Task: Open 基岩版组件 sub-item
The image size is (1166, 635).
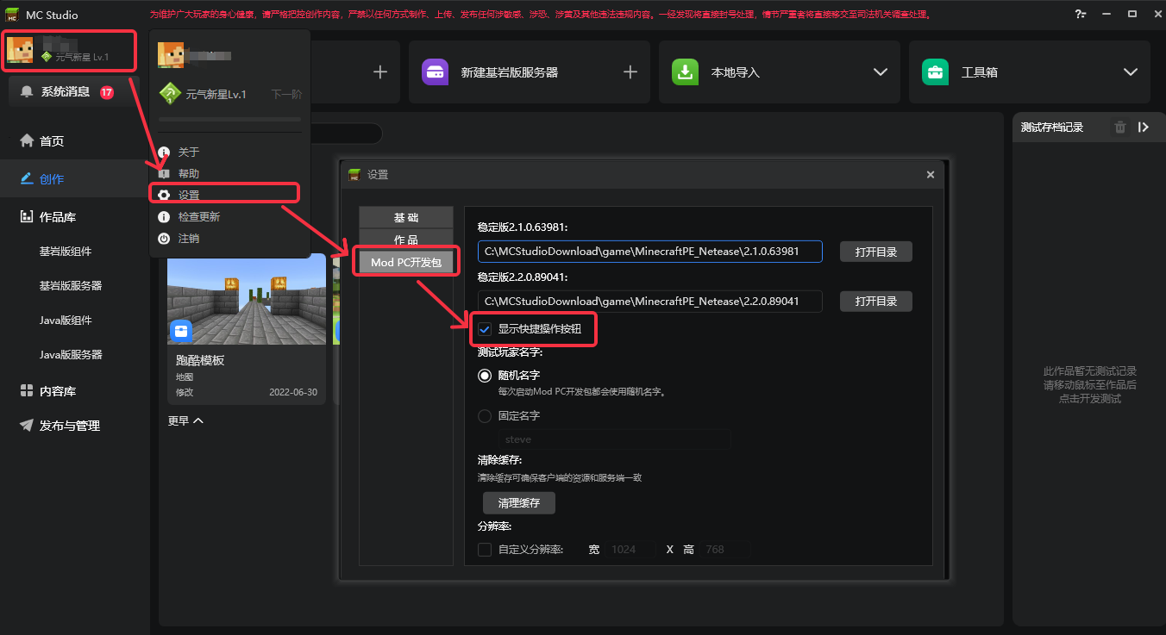Action: tap(66, 252)
